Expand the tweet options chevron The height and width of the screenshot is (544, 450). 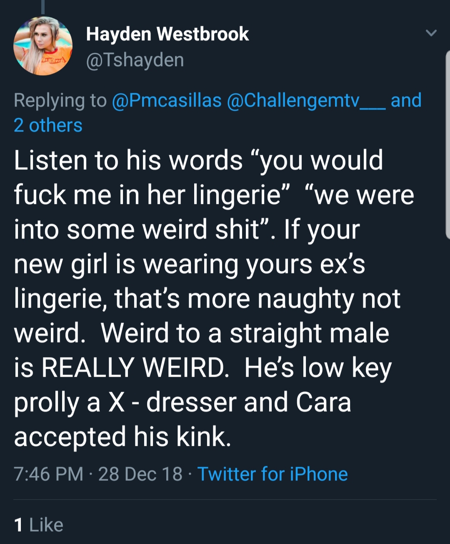point(431,33)
